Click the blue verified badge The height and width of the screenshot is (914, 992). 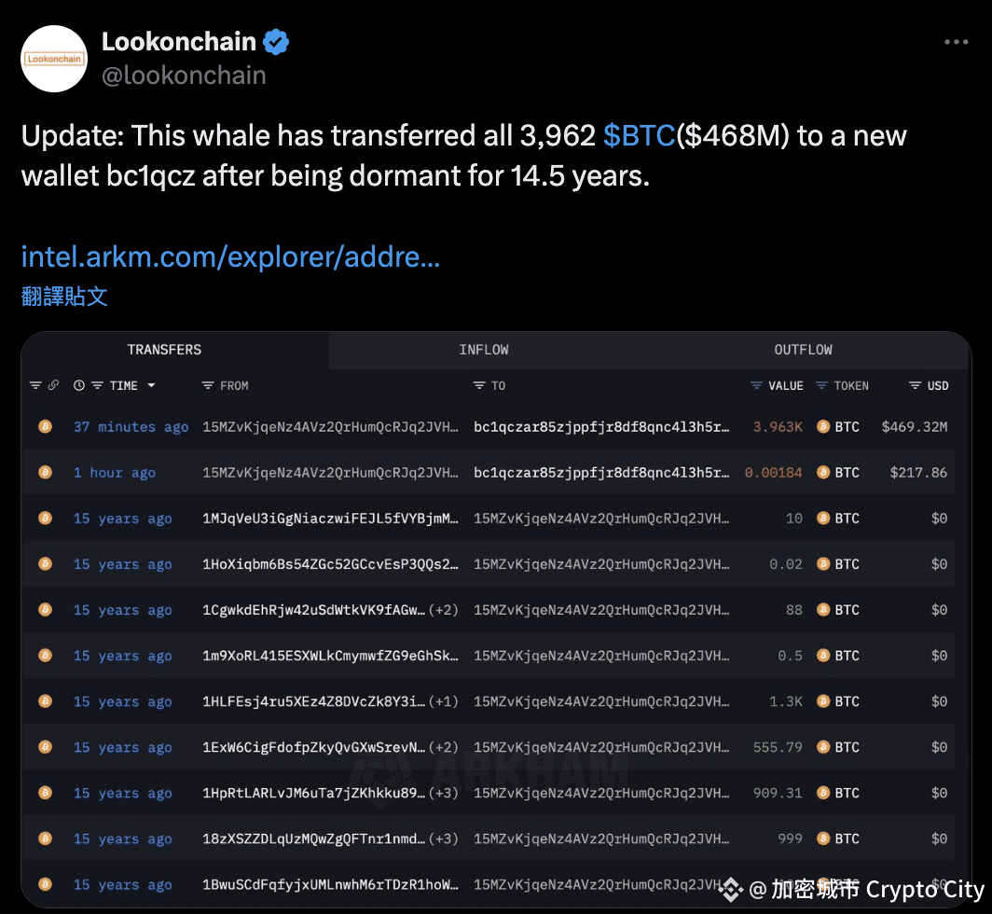point(276,42)
